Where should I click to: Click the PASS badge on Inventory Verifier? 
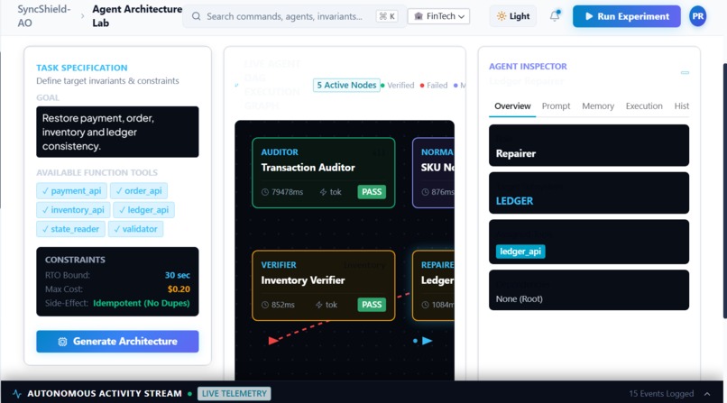372,305
